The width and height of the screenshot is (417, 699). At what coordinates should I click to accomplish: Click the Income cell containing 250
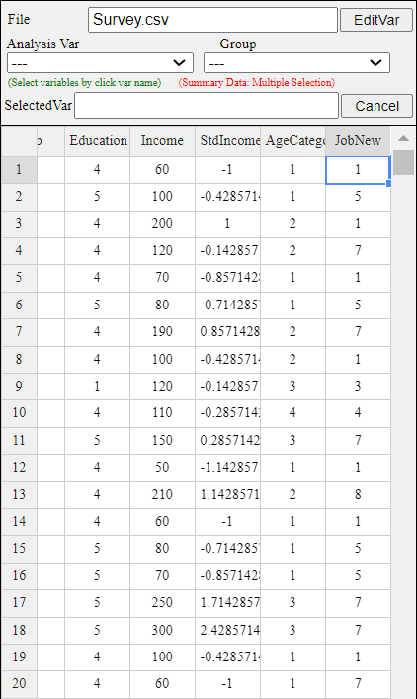[163, 603]
